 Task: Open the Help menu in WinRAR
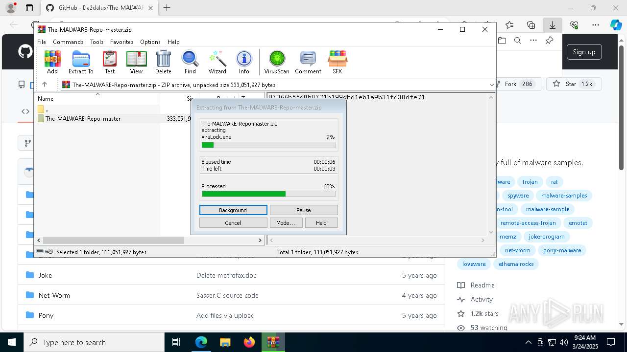[x=173, y=42]
